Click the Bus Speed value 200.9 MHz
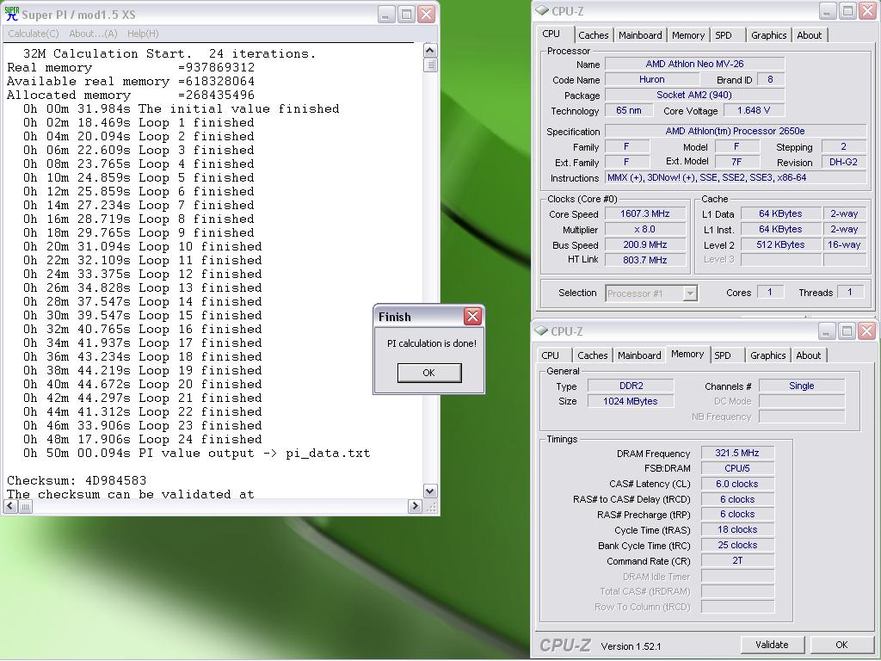Viewport: 881px width, 661px height. [x=645, y=245]
